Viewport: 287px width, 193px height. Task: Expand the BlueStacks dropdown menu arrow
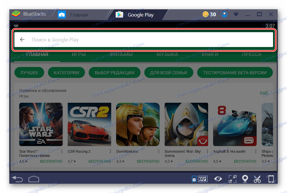pos(236,14)
